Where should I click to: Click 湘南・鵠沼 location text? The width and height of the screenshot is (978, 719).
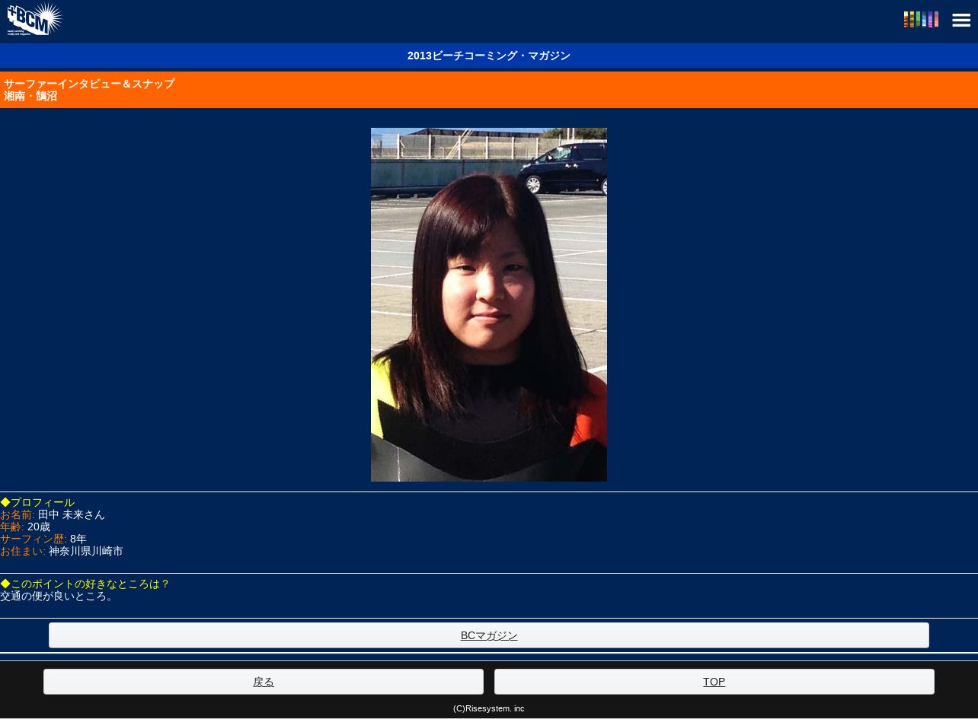click(30, 96)
